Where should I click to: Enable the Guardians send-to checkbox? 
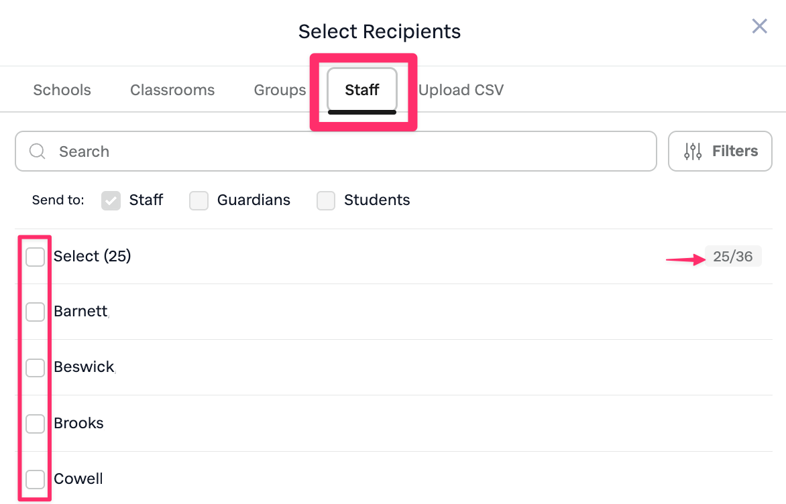click(199, 200)
